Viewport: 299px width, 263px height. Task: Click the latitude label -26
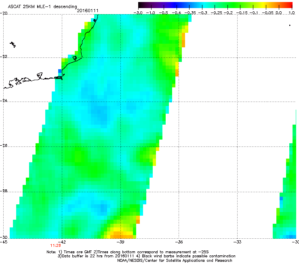click(4, 146)
